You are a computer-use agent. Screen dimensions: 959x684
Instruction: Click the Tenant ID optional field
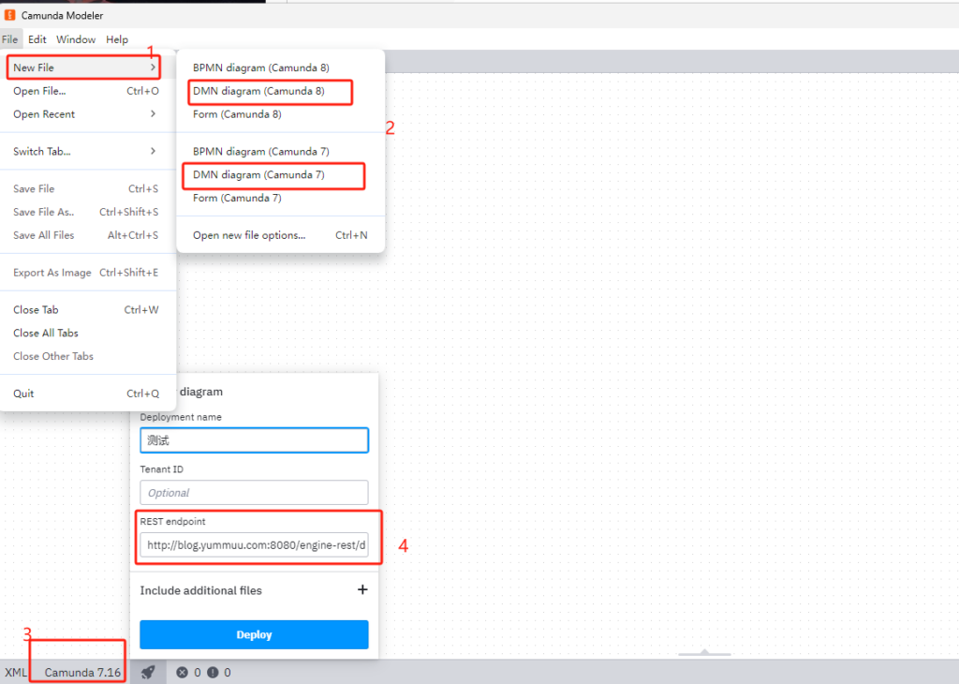tap(254, 493)
